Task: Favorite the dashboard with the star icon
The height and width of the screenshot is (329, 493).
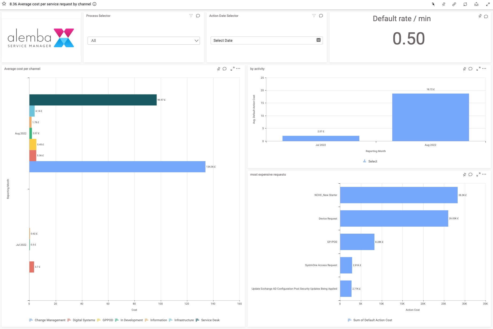Action: click(4, 4)
